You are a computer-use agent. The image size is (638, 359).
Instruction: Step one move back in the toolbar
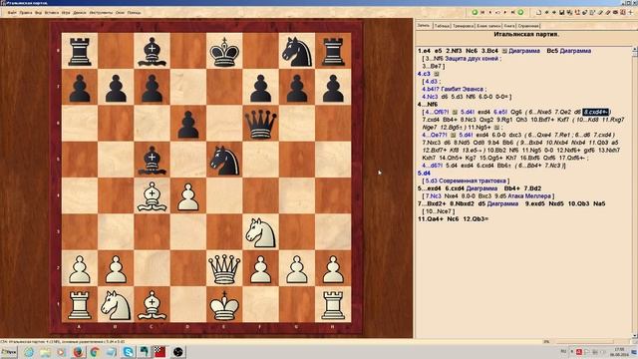coord(490,12)
